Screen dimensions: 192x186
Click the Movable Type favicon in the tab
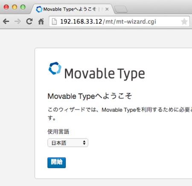pyautogui.click(x=39, y=9)
